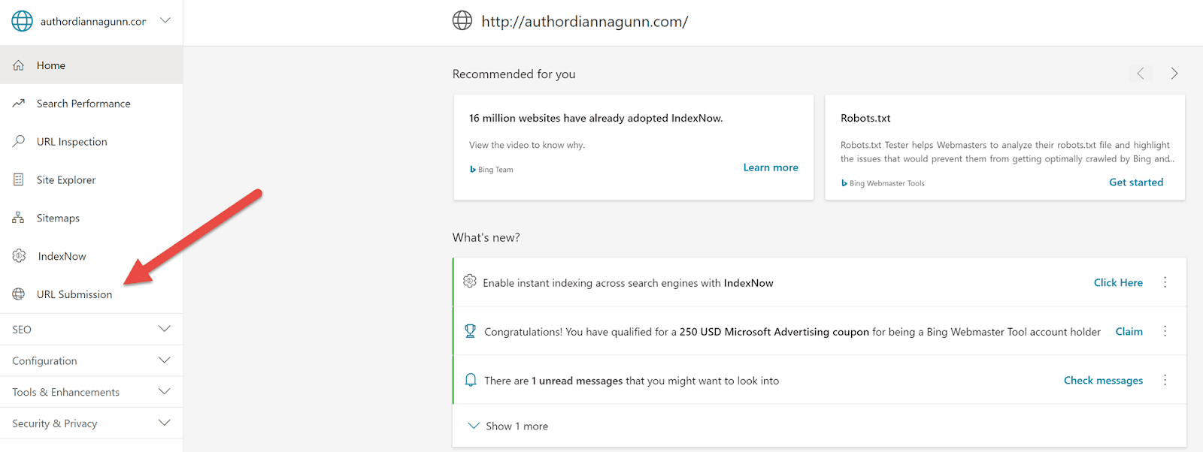Click Claim for advertising coupon

pos(1129,331)
